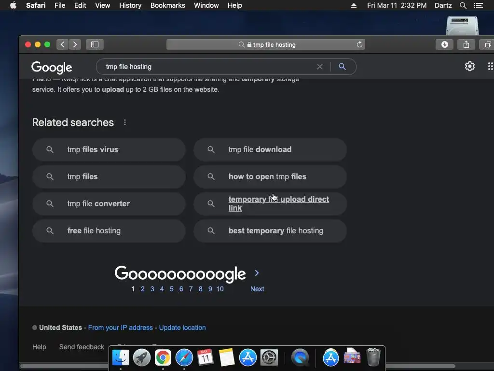Search for tmp file converter
Viewport: 494px width, 371px height.
[x=109, y=204]
